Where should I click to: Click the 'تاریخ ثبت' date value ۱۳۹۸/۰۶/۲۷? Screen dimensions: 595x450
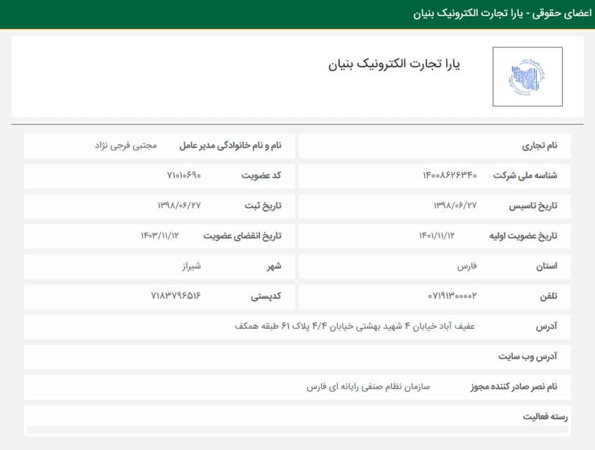coord(179,206)
